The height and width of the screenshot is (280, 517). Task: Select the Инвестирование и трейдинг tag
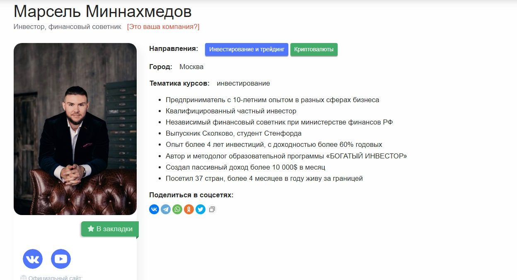[246, 49]
